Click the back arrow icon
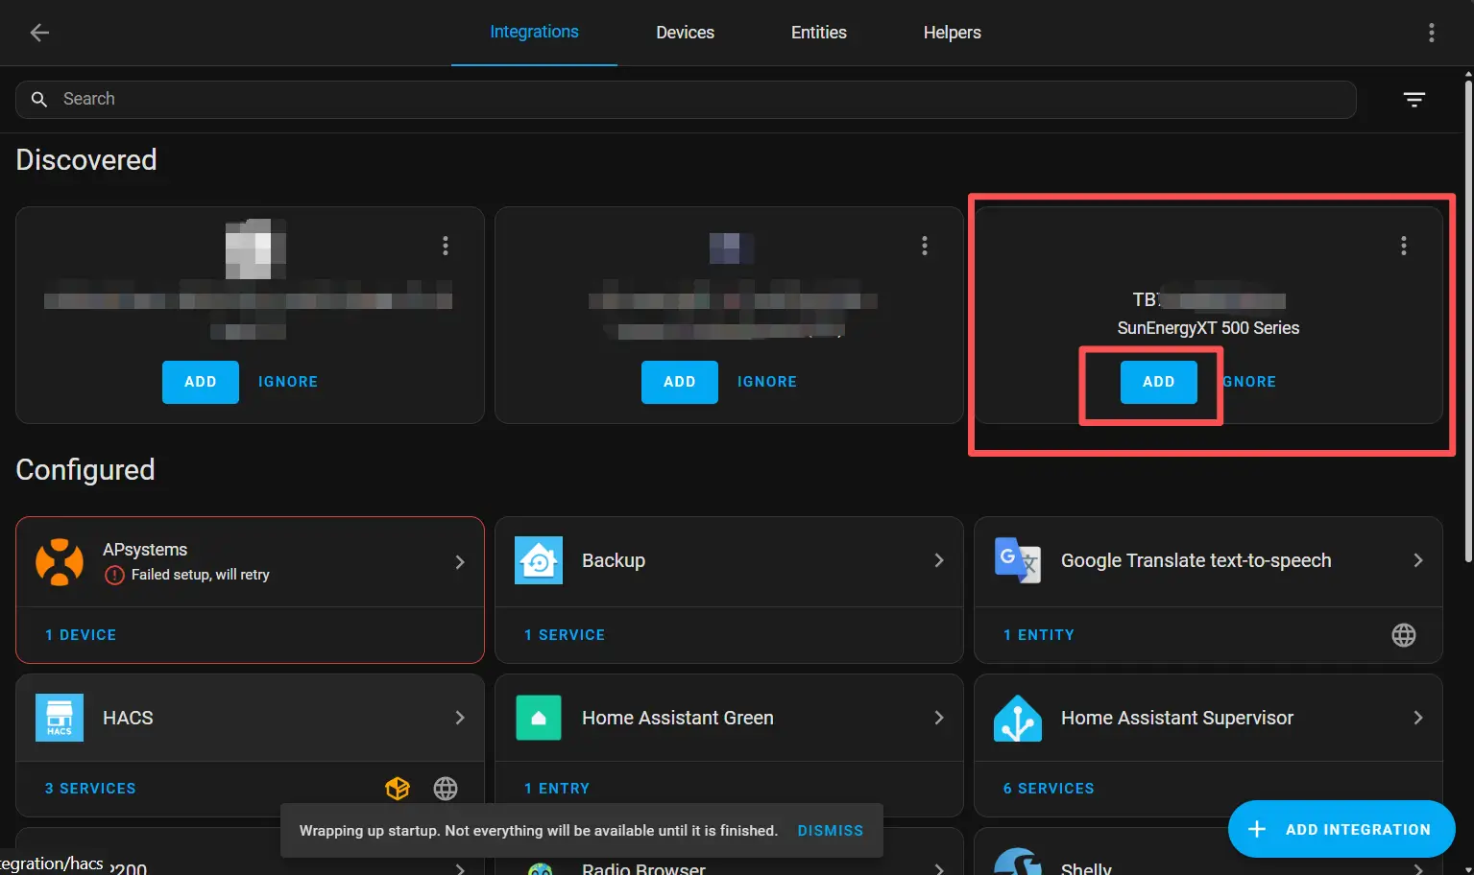The width and height of the screenshot is (1474, 875). [39, 33]
